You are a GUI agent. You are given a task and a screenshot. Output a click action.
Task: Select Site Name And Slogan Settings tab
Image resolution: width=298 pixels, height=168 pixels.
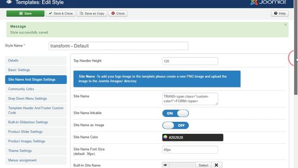(36, 79)
